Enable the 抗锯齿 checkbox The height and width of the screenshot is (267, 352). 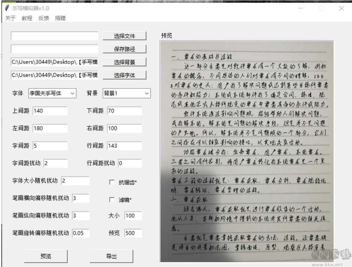coord(111,182)
